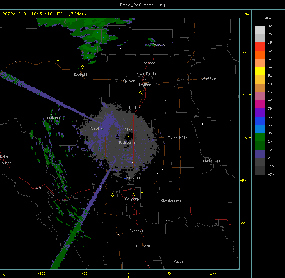Click the Limestone label

pos(51,118)
